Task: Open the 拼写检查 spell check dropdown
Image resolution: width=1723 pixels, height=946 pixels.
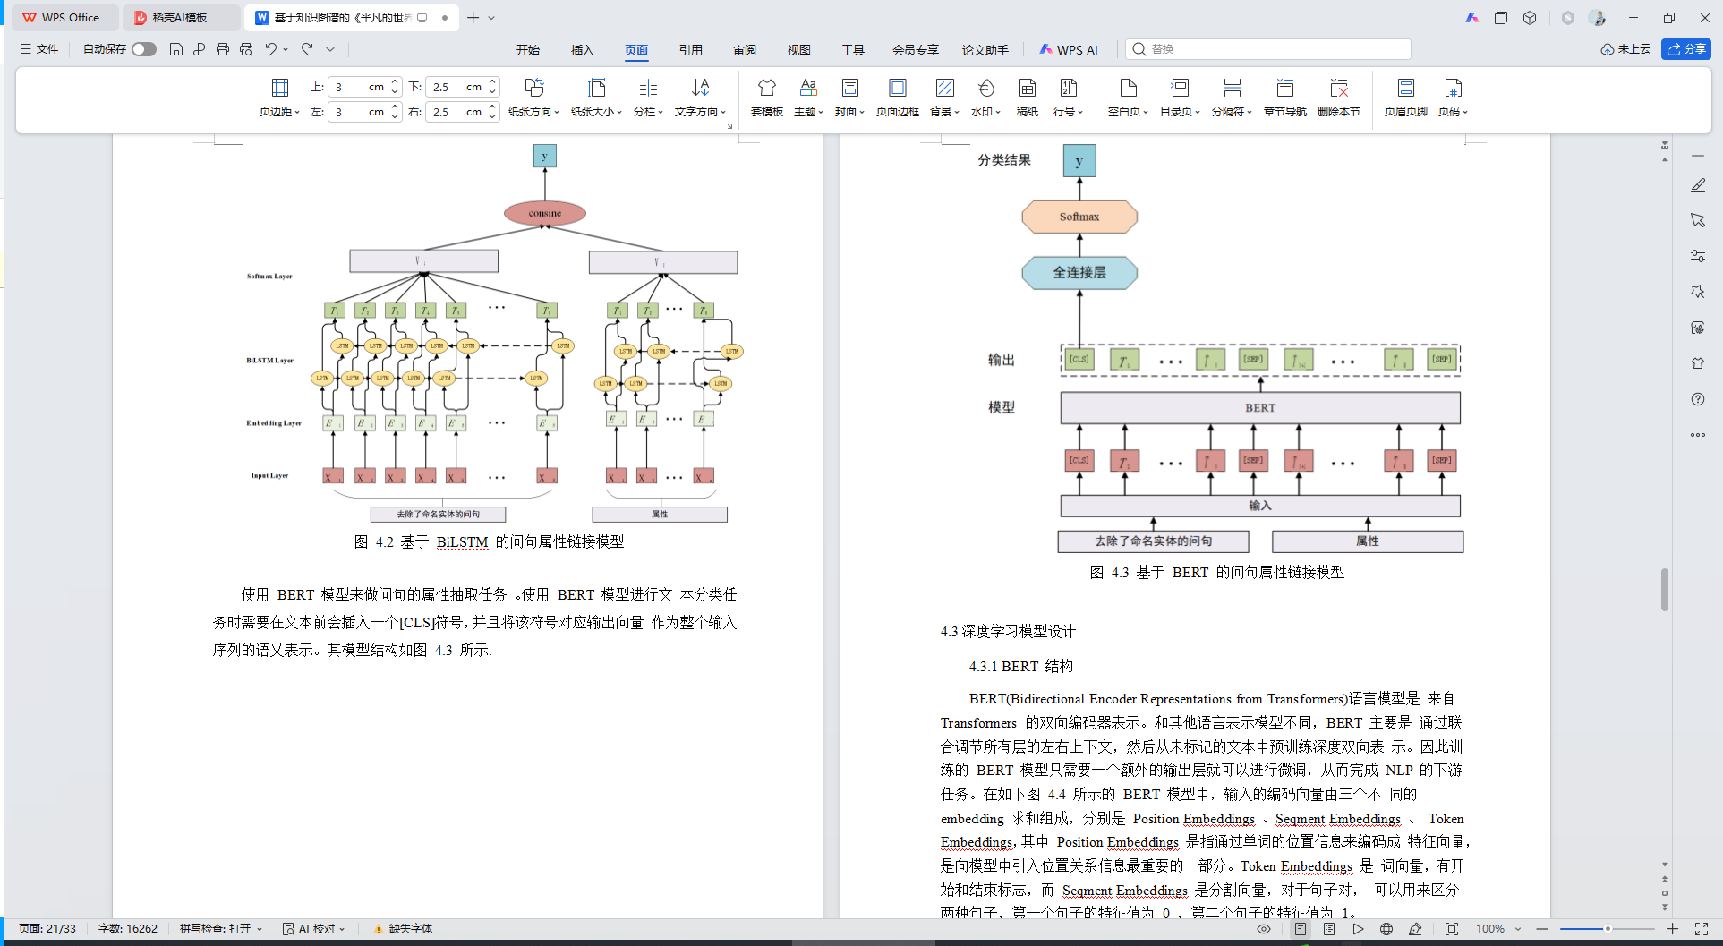Action: pyautogui.click(x=220, y=929)
